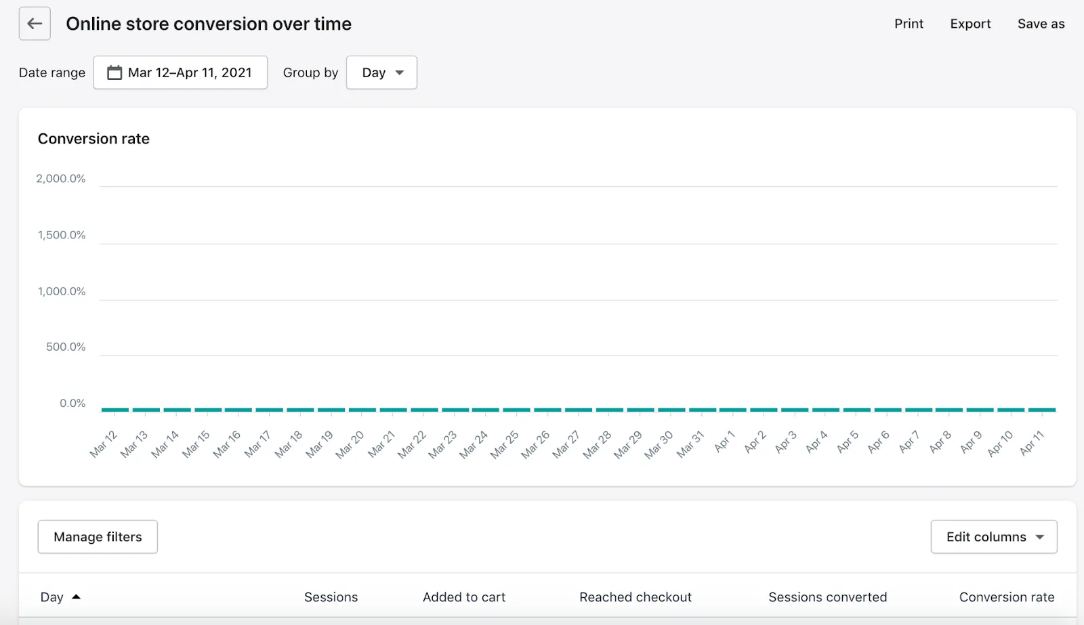Click the Apr 11 bar in chart
1084x625 pixels.
[x=1042, y=410]
